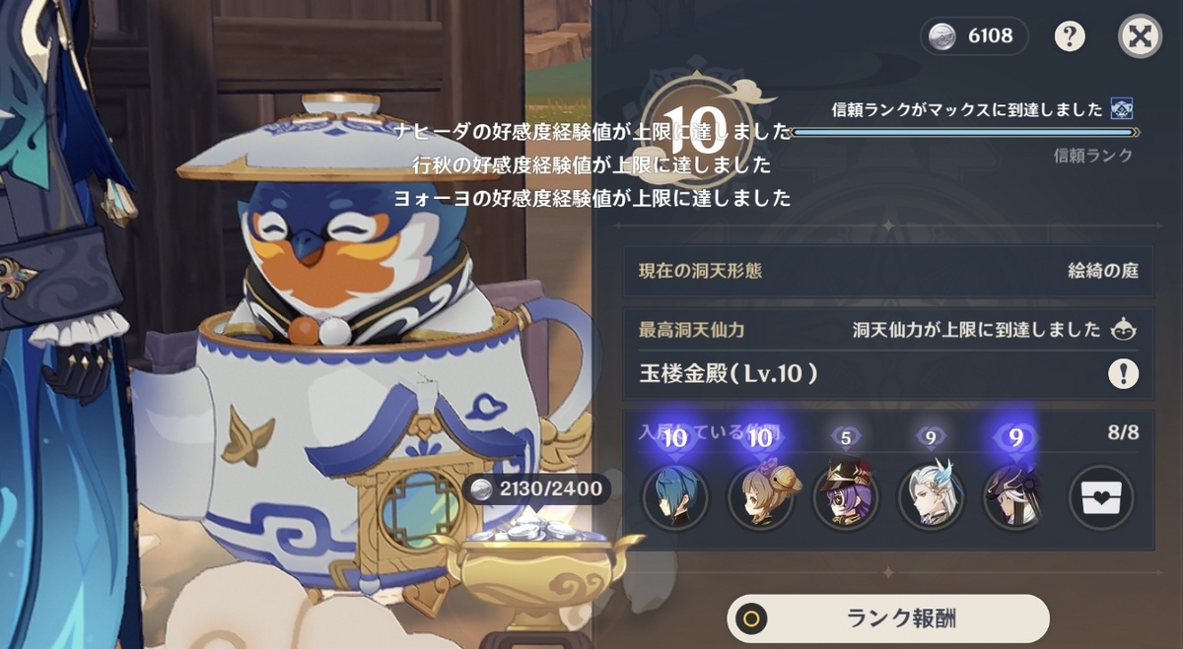This screenshot has height=649, width=1183.
Task: Open adeptal energy exclamation info icon
Action: click(1123, 374)
